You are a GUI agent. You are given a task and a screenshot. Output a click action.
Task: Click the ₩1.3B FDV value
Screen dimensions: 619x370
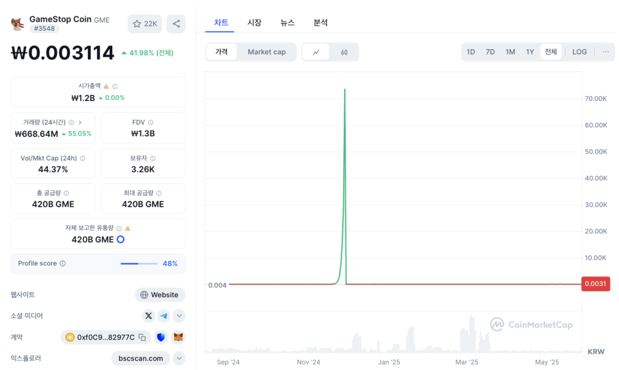(x=143, y=133)
